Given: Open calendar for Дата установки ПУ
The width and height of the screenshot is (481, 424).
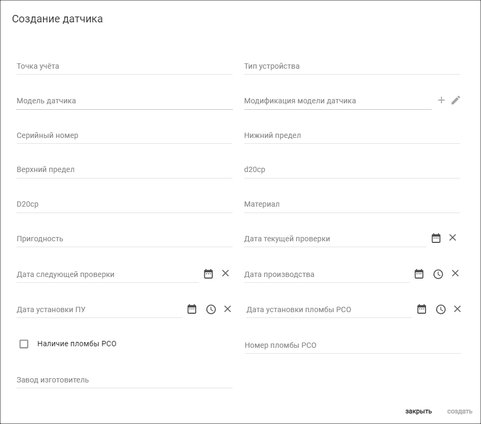Looking at the screenshot, I should 192,309.
